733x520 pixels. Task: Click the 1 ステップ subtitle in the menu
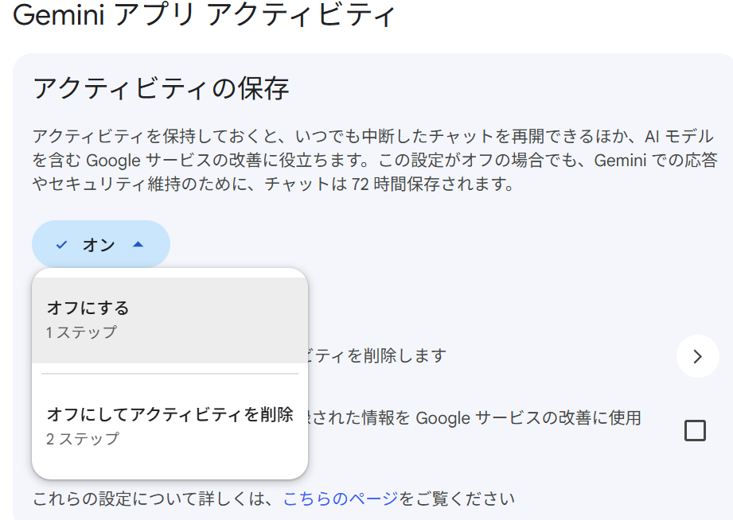point(81,332)
